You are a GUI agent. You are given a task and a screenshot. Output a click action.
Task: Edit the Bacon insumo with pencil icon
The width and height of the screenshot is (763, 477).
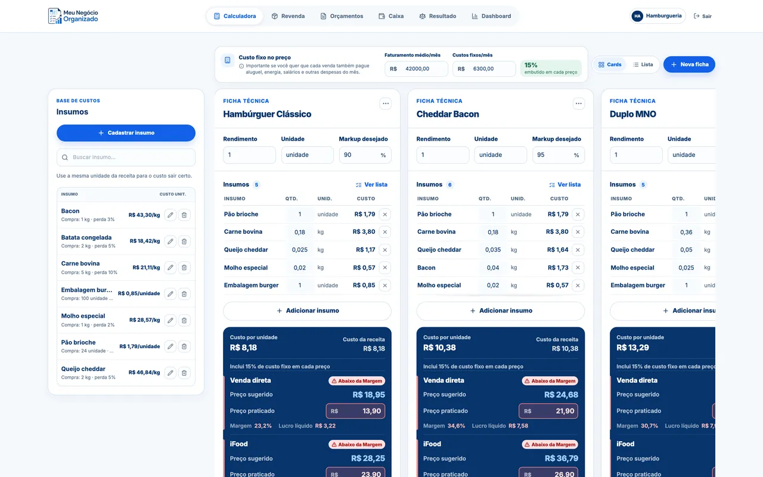170,215
